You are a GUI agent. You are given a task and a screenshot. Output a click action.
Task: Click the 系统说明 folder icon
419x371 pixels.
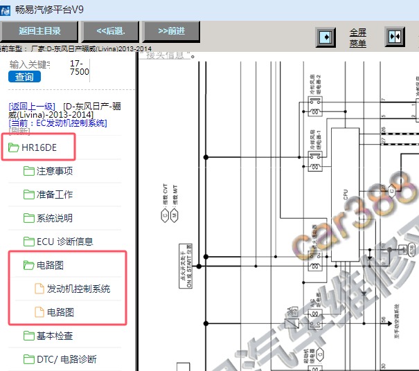29,218
